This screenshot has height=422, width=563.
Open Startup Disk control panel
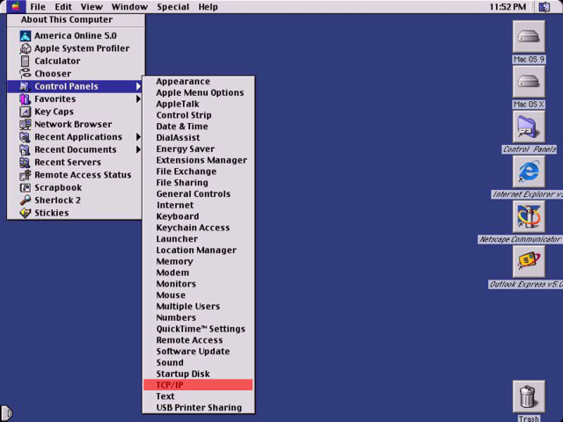[198, 374]
